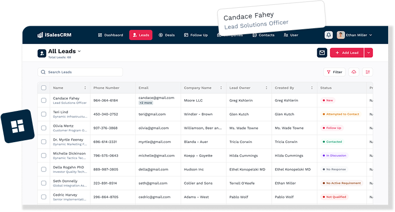Click email michelle@gmail.com
395x212 pixels.
pos(157,155)
